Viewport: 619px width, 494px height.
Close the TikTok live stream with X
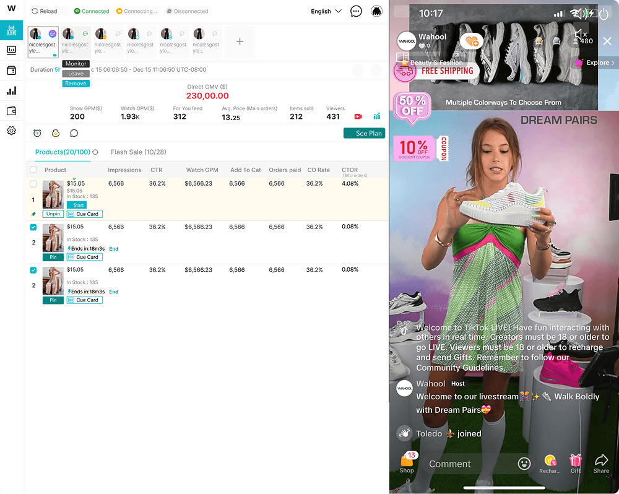click(x=607, y=41)
